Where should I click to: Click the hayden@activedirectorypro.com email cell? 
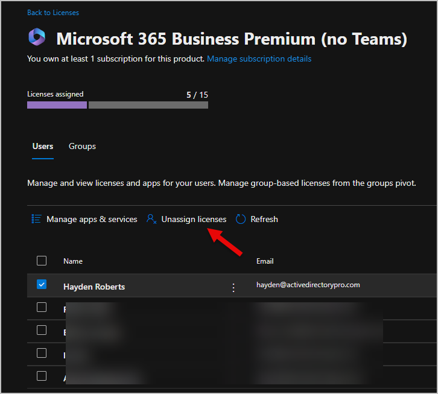(308, 285)
